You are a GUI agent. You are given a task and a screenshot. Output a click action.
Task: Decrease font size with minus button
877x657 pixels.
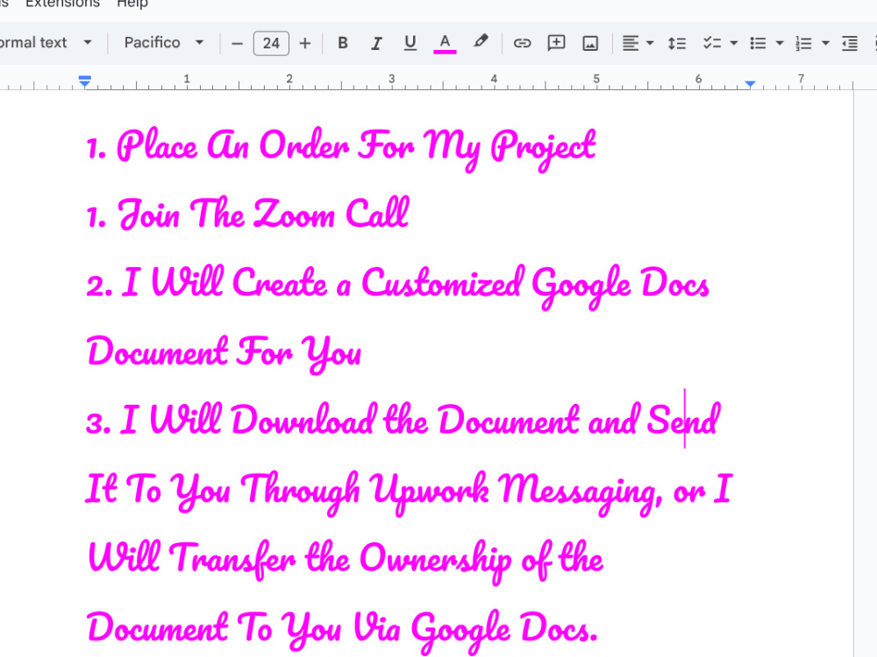click(237, 44)
